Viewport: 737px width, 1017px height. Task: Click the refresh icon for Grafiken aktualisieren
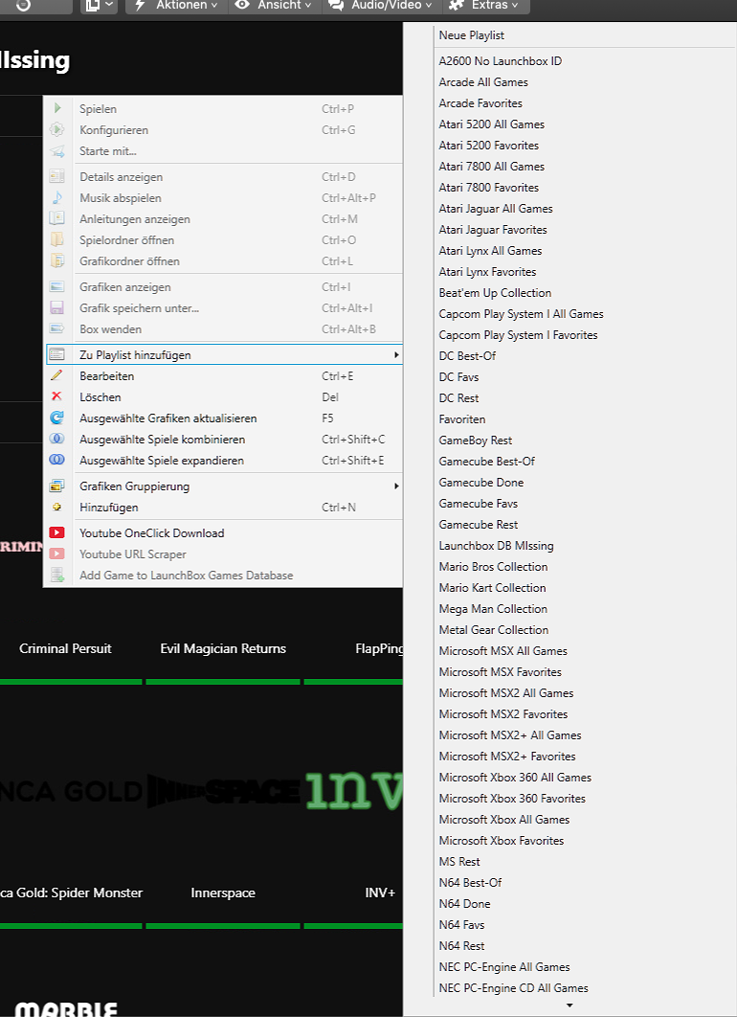(57, 418)
